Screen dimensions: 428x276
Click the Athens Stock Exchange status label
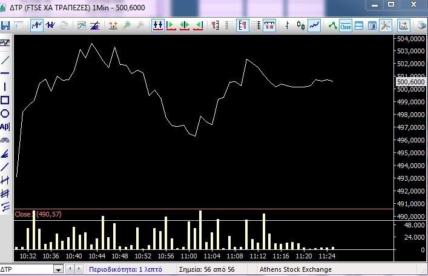pyautogui.click(x=296, y=269)
